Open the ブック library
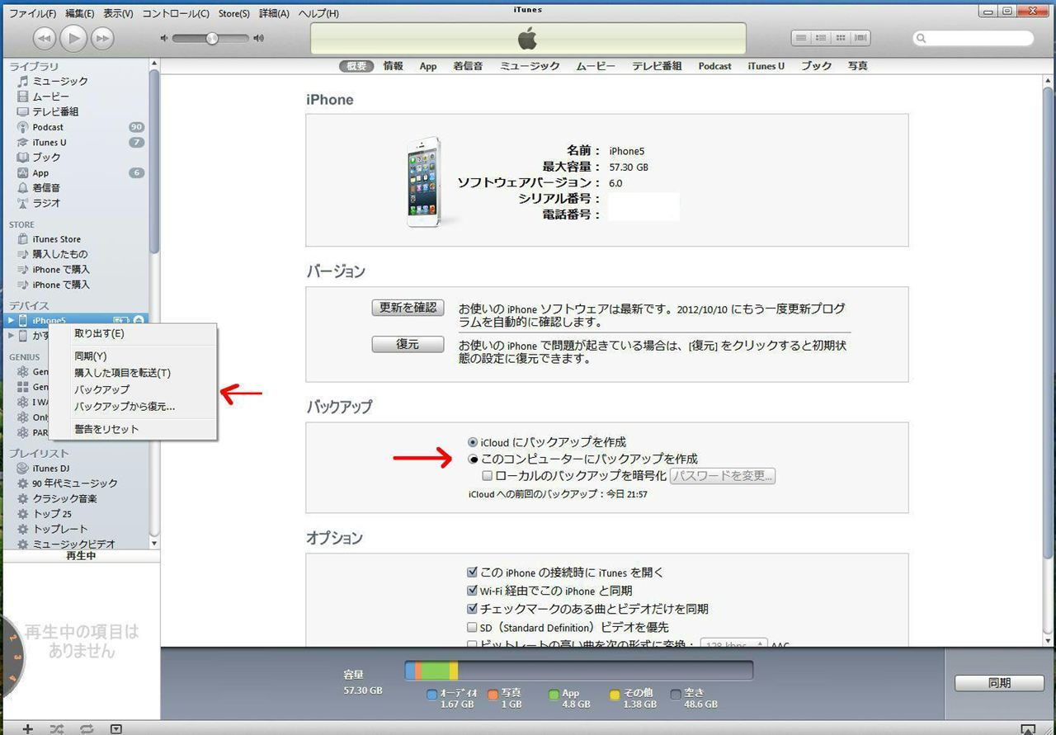 46,157
